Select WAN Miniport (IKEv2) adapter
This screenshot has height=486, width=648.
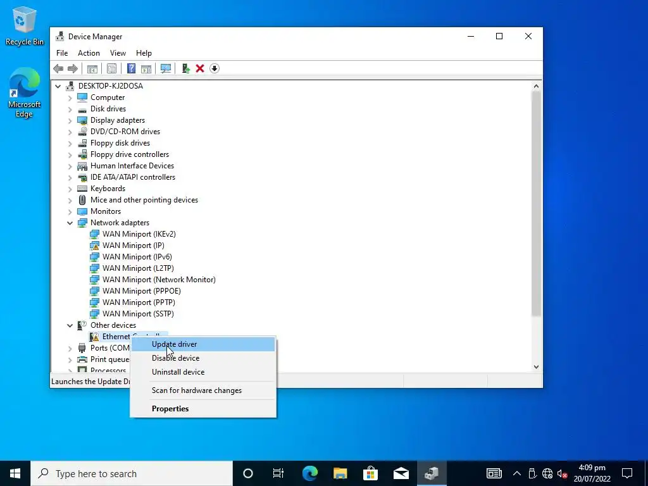pyautogui.click(x=139, y=234)
